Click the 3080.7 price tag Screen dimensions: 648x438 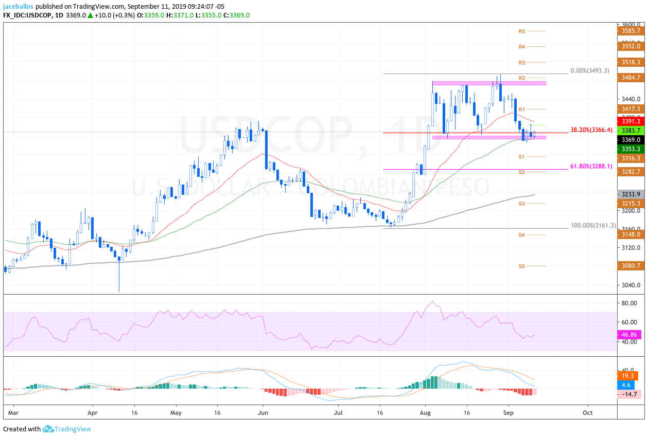tap(631, 266)
